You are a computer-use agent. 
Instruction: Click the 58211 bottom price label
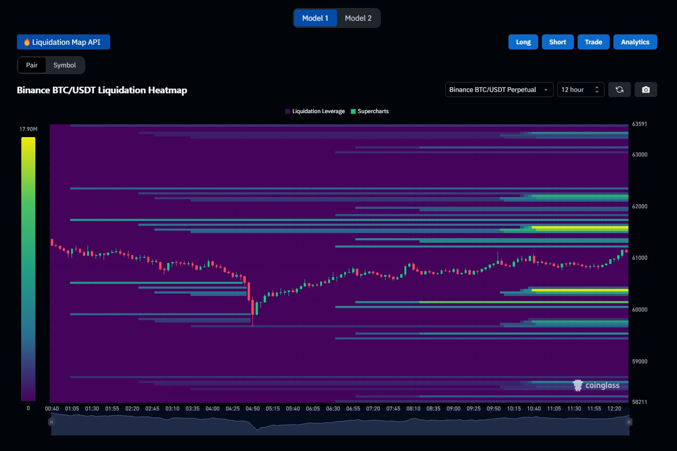tap(640, 402)
